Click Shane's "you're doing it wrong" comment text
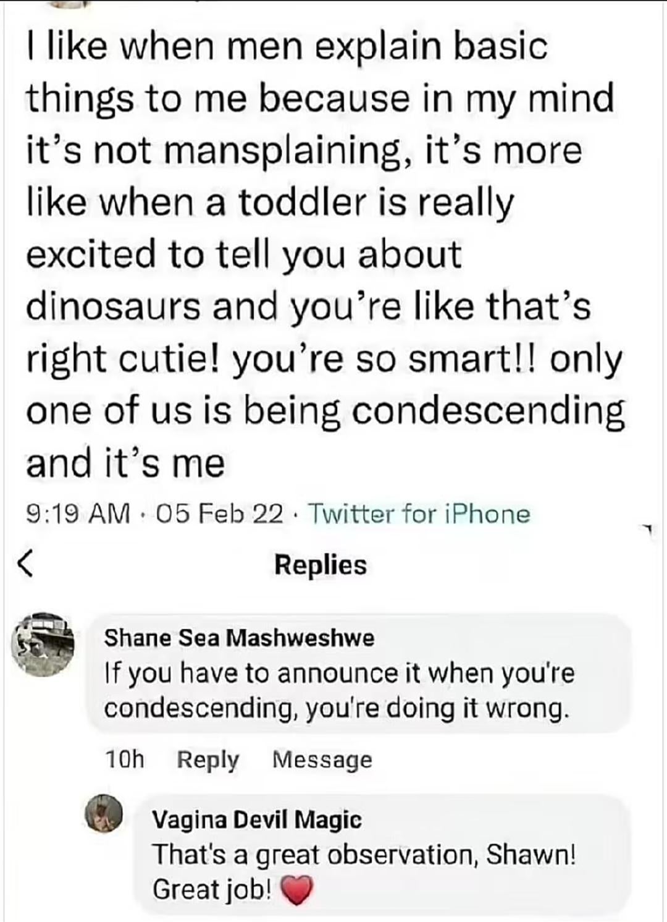Viewport: 667px width, 922px height. tap(335, 708)
